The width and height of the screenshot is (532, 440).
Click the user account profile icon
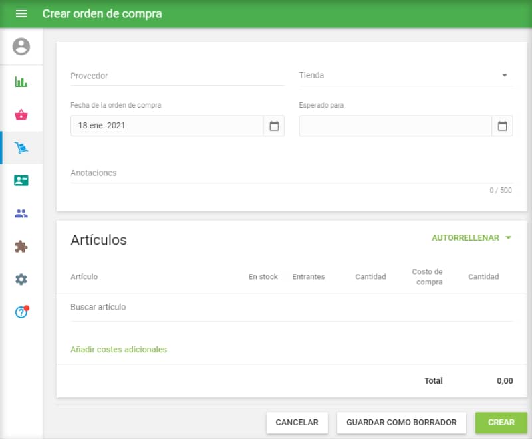point(21,47)
